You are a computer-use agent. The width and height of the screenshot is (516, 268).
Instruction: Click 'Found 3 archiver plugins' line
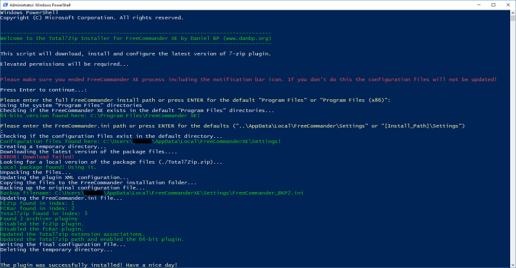[39, 218]
